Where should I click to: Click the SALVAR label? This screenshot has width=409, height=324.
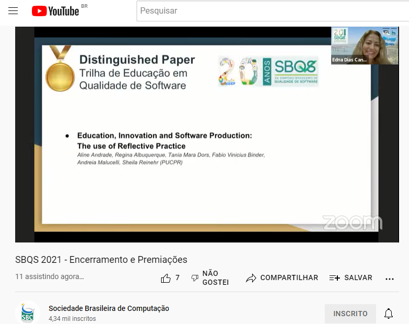click(x=358, y=278)
